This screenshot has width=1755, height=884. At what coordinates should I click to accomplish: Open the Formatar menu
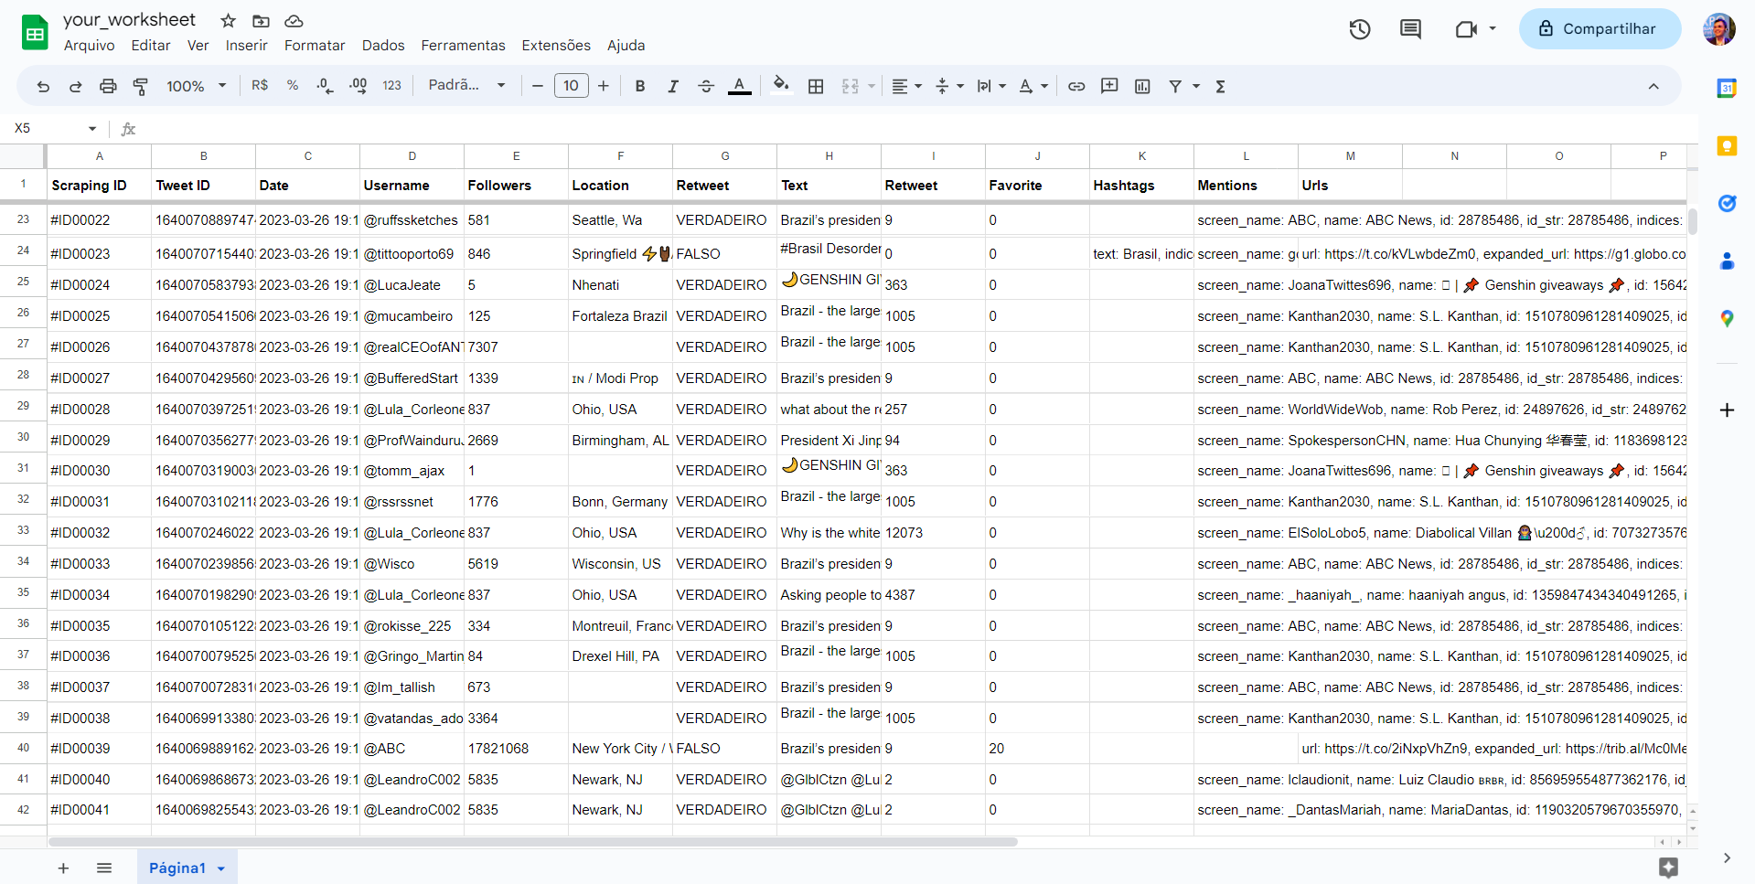click(x=314, y=45)
